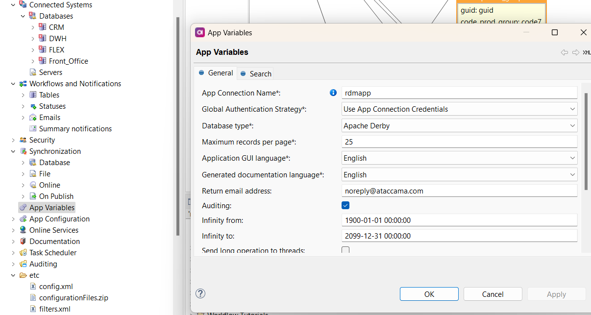Switch to the Search tab
The image size is (591, 315).
point(255,73)
